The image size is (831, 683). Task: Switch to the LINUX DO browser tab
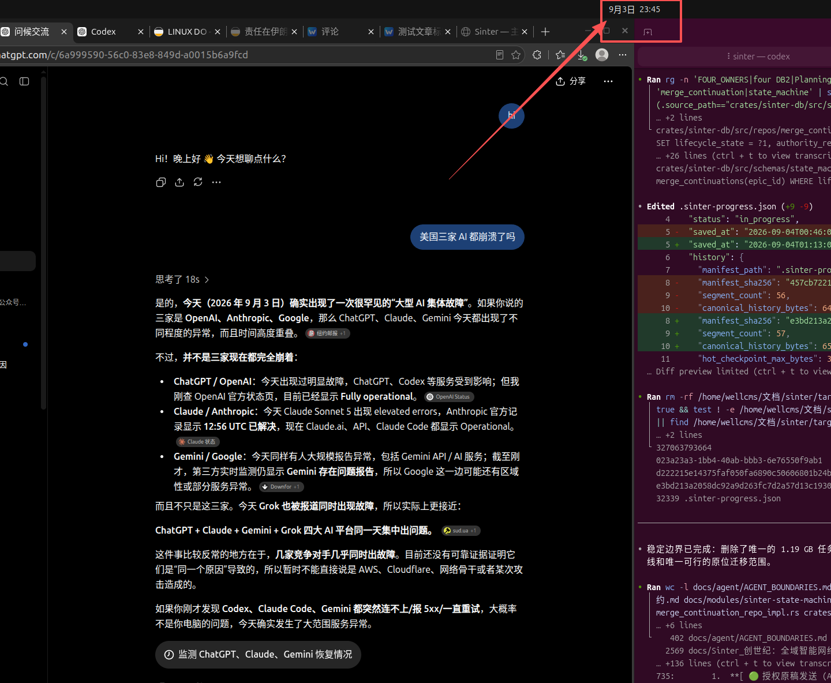186,32
